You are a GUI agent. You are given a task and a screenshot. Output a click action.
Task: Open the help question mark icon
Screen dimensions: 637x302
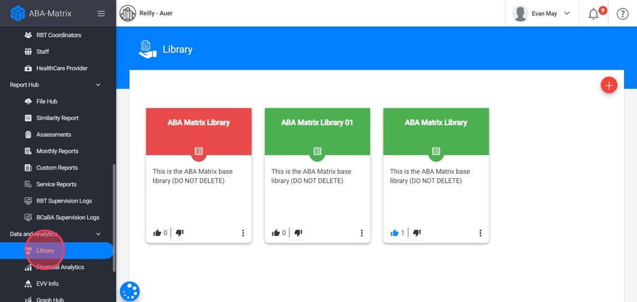click(x=622, y=14)
